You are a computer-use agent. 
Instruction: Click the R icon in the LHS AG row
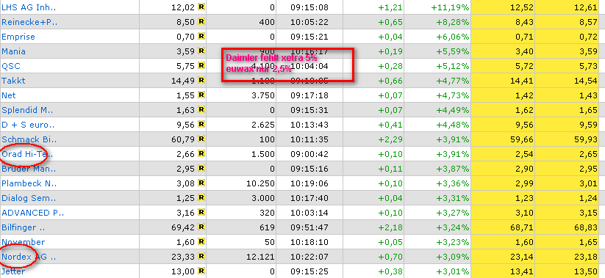[x=201, y=7]
